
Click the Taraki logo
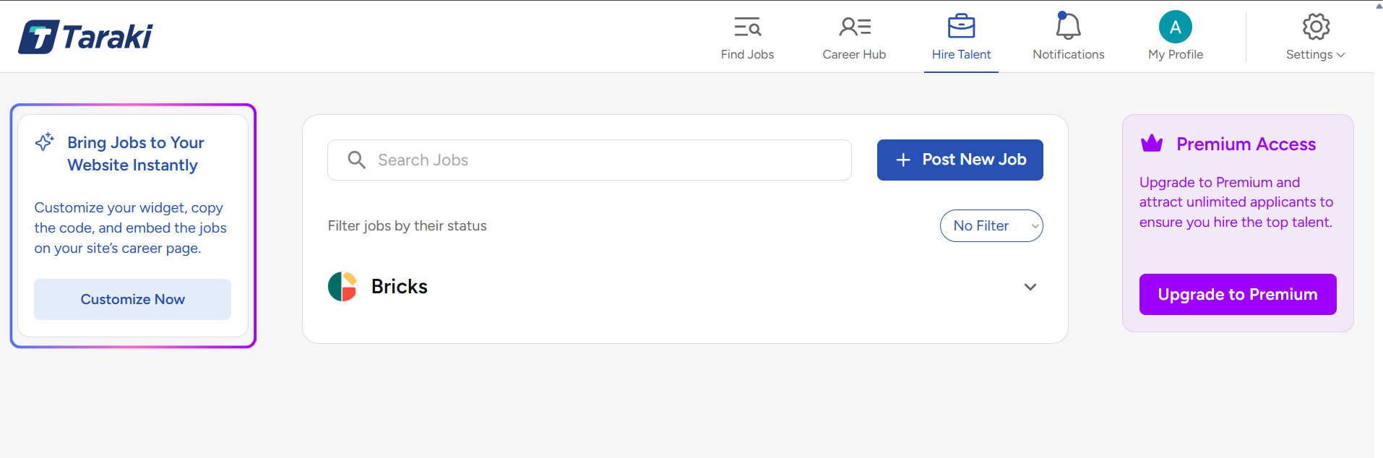pyautogui.click(x=85, y=37)
